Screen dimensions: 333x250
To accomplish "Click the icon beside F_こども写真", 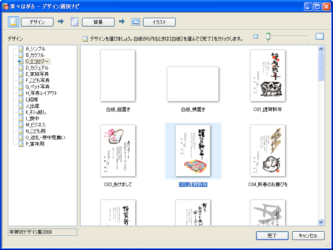I will pos(21,81).
